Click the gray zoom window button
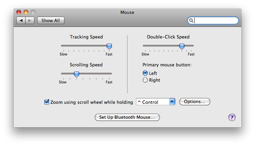The width and height of the screenshot is (255, 146). click(33, 12)
